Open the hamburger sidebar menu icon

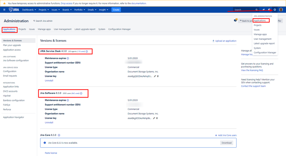point(4,10)
